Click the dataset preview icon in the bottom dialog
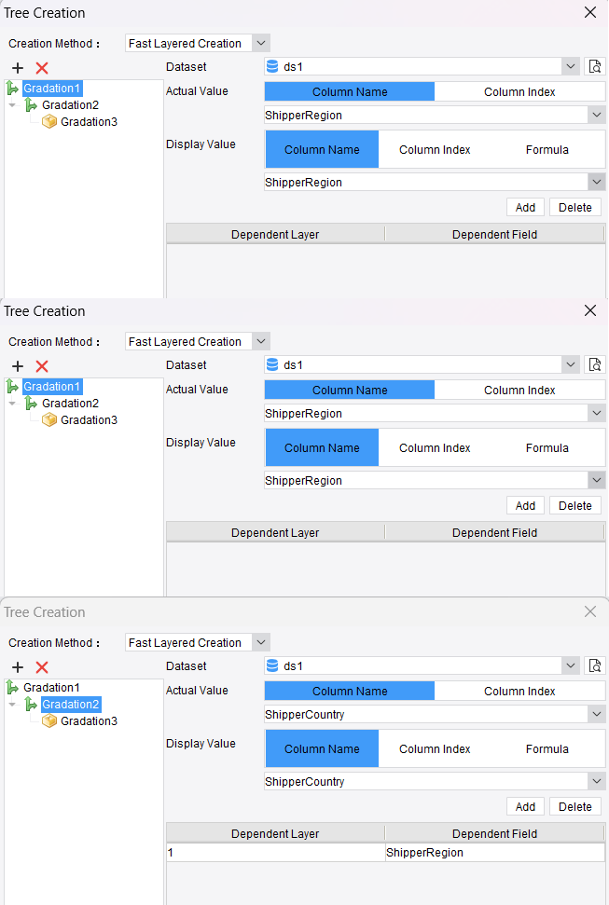 [x=594, y=665]
